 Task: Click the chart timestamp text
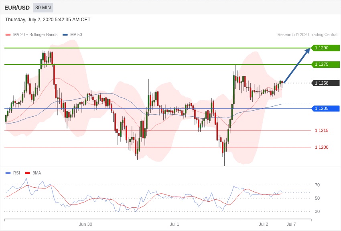point(48,20)
